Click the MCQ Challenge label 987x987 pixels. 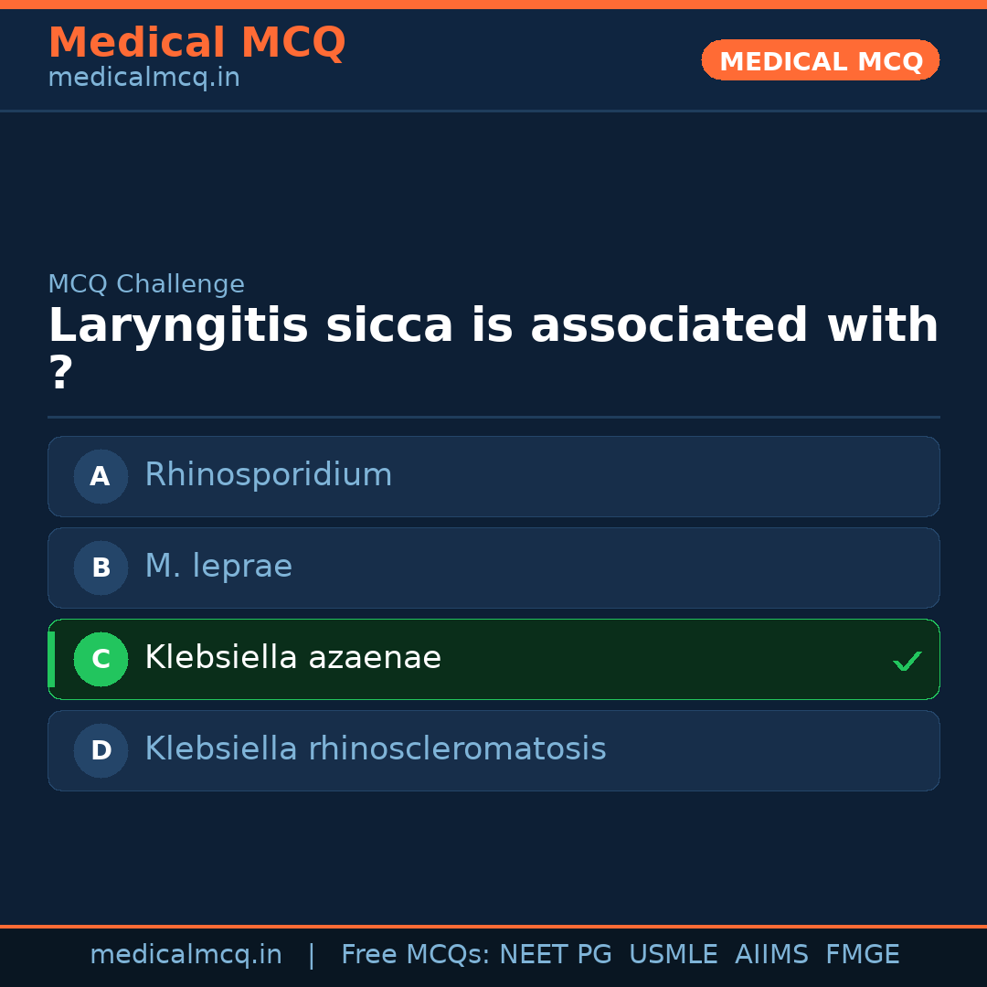[x=146, y=284]
